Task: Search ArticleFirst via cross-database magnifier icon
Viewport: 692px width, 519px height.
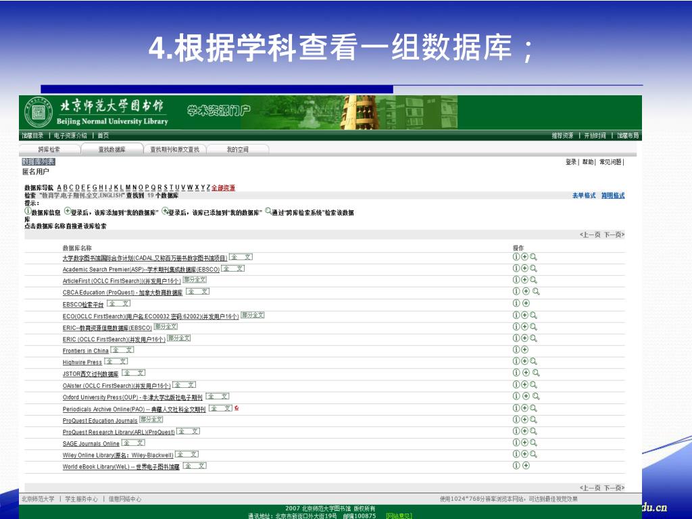Action: click(534, 280)
